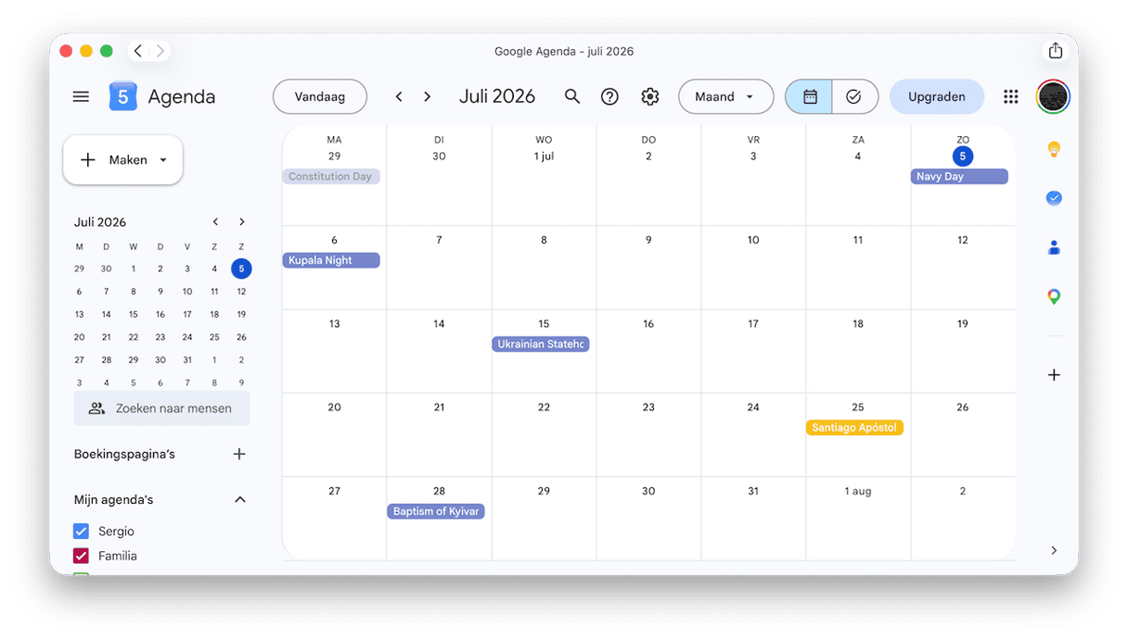Go to next month in the toolbar
The width and height of the screenshot is (1128, 640).
coord(427,96)
